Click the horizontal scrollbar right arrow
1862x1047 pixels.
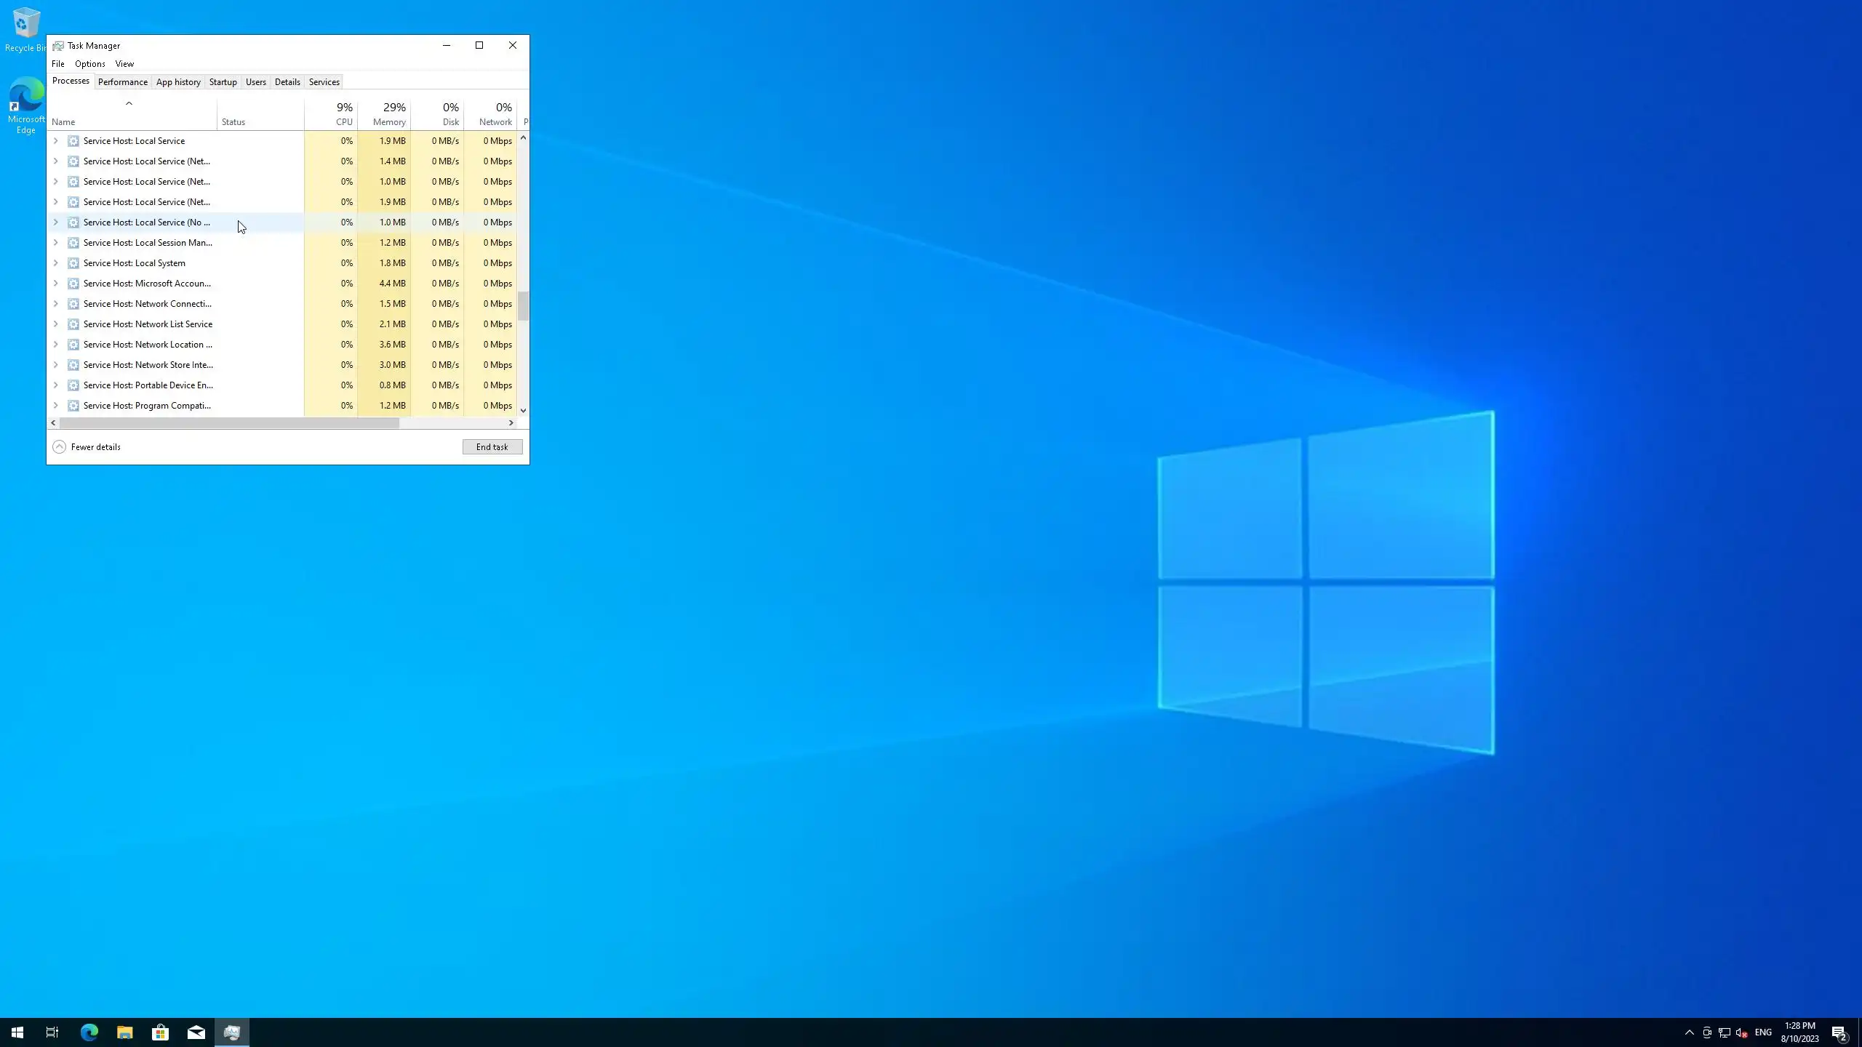(x=511, y=422)
